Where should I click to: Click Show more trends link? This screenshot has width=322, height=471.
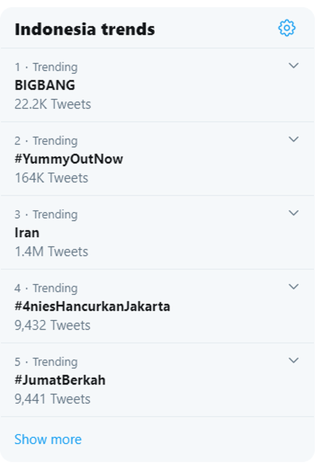pyautogui.click(x=48, y=439)
